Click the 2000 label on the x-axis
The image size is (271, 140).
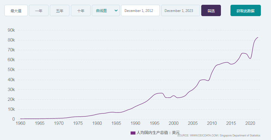pos(174,123)
